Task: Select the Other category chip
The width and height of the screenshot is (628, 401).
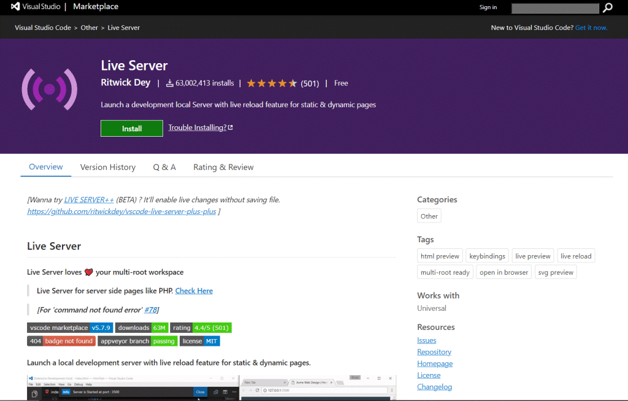Action: pos(429,216)
